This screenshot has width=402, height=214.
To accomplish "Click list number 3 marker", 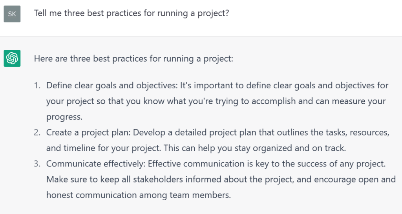I will point(37,163).
